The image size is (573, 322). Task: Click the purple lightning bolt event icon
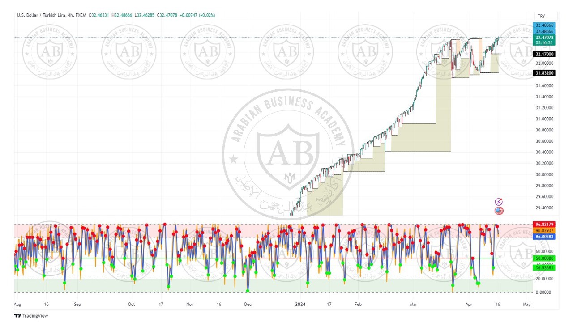[499, 202]
